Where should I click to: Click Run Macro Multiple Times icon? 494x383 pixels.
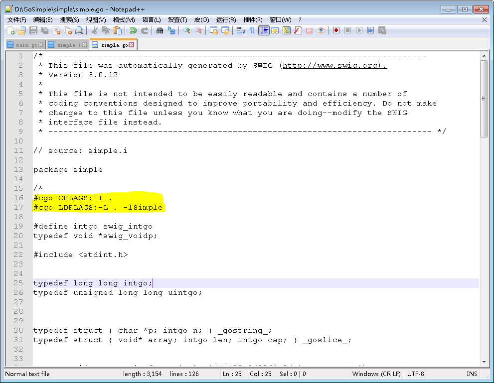pos(370,30)
